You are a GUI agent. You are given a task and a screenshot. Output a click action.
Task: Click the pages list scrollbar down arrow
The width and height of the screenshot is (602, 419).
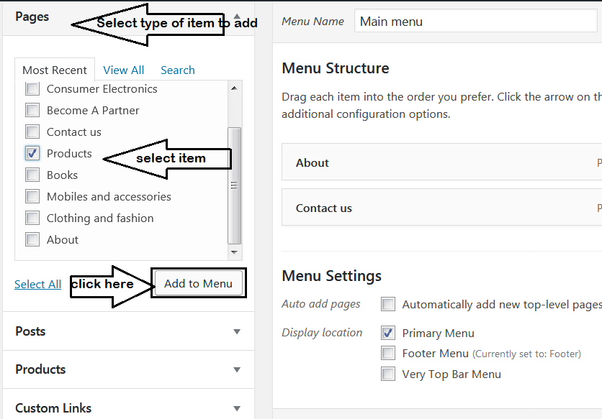point(234,252)
